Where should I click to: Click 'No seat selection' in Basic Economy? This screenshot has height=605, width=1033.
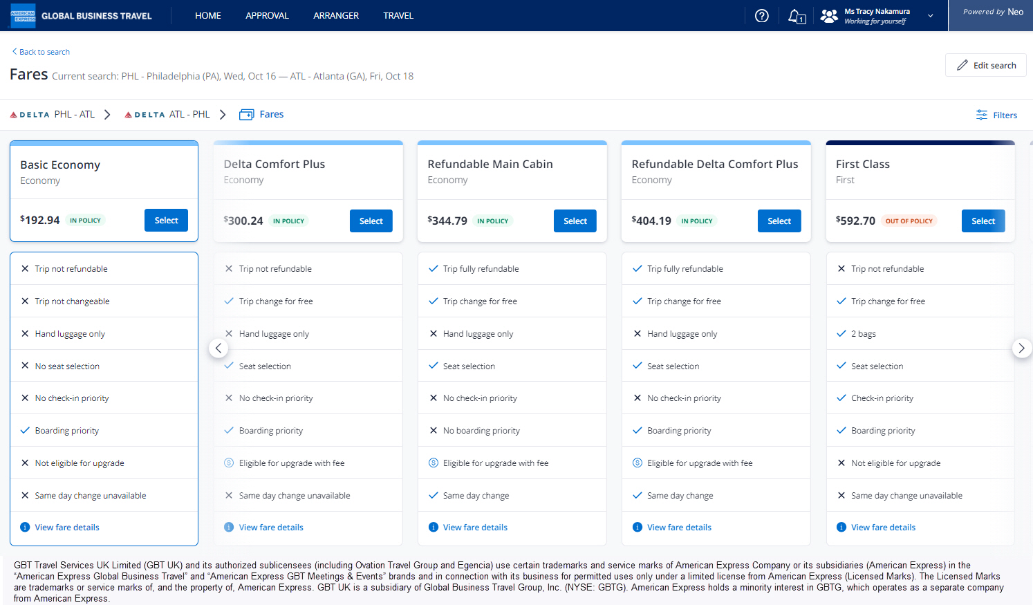coord(67,366)
